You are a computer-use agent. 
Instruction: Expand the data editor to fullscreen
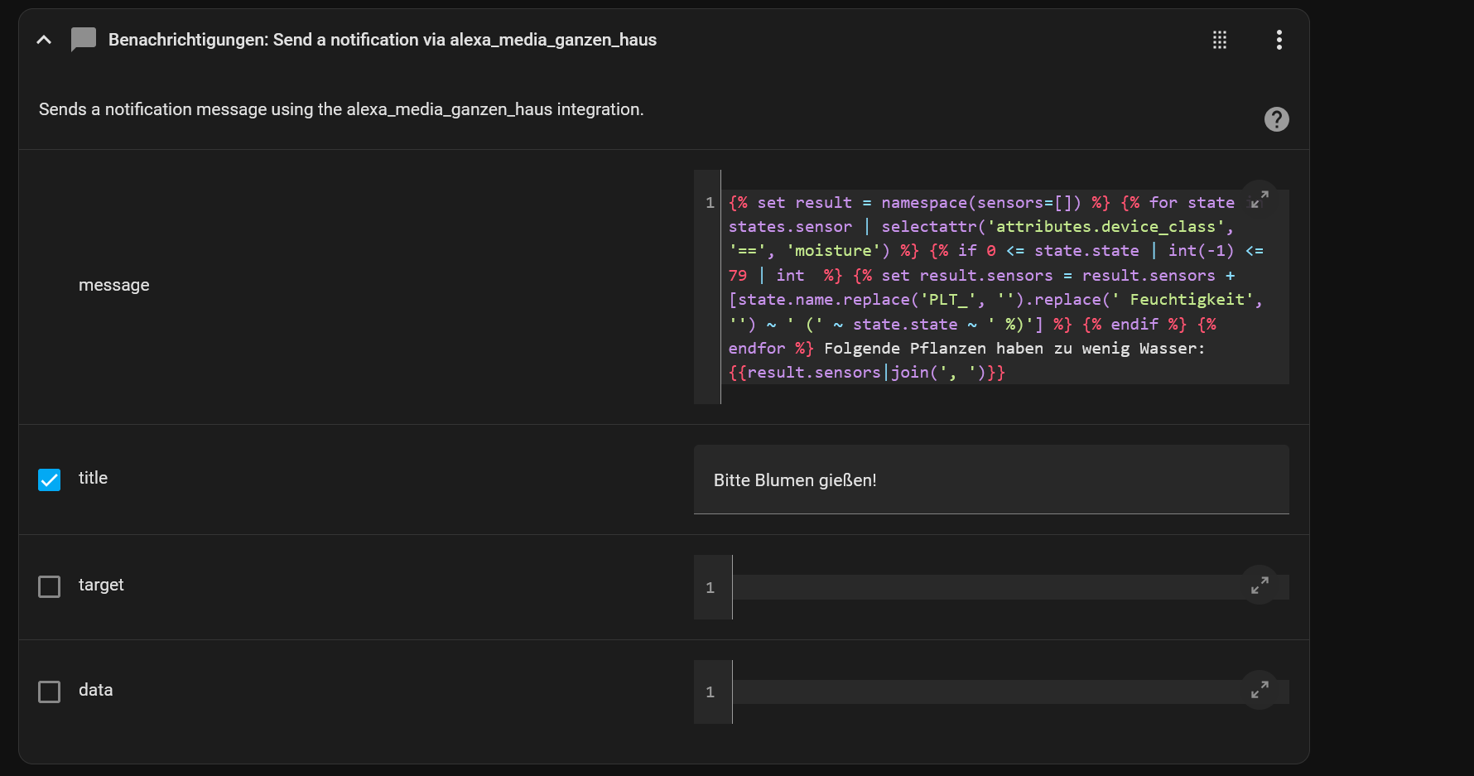click(1259, 690)
